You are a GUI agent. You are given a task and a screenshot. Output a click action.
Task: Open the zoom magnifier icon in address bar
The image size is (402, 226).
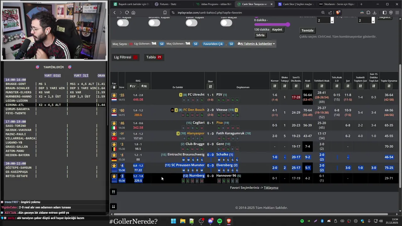click(323, 13)
